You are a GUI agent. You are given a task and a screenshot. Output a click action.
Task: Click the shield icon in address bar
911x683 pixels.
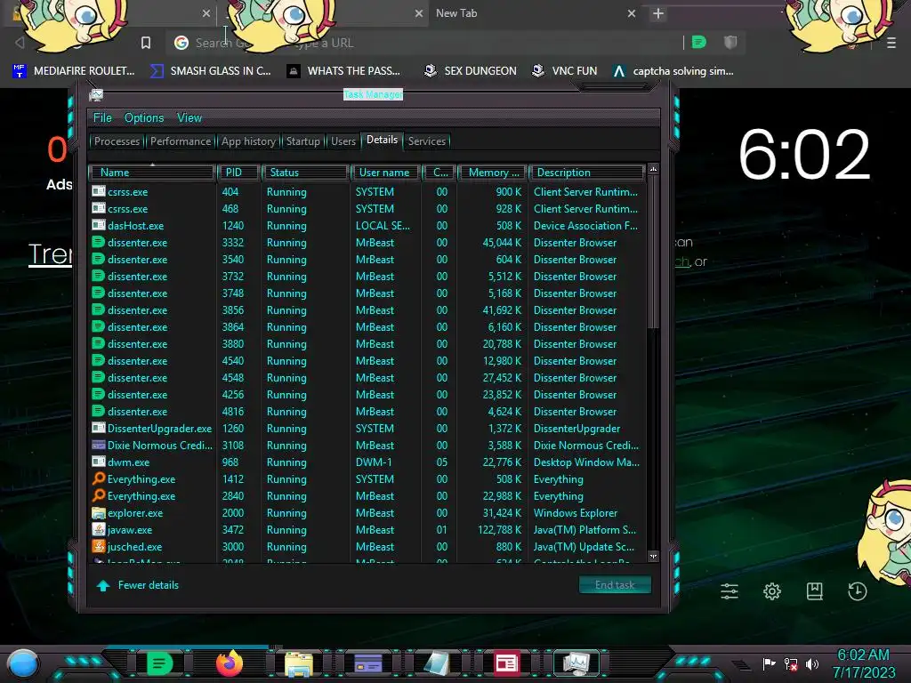(730, 42)
